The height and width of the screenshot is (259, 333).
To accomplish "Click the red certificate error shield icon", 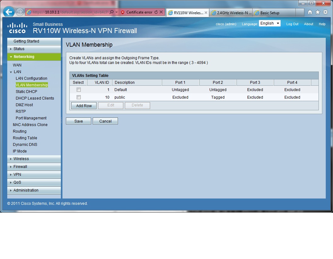I will coord(123,12).
